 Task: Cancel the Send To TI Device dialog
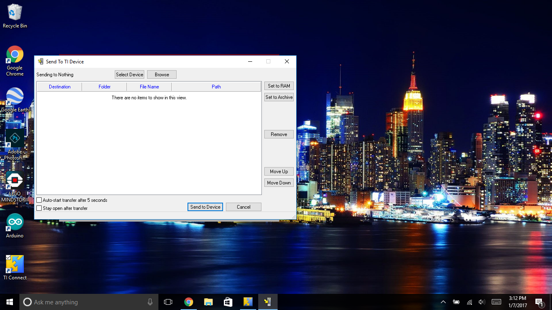pos(244,207)
